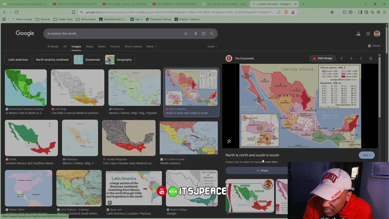Close the 'is mexico the south' browser tab
Screen dimensions: 389x219
[x=295, y=4]
